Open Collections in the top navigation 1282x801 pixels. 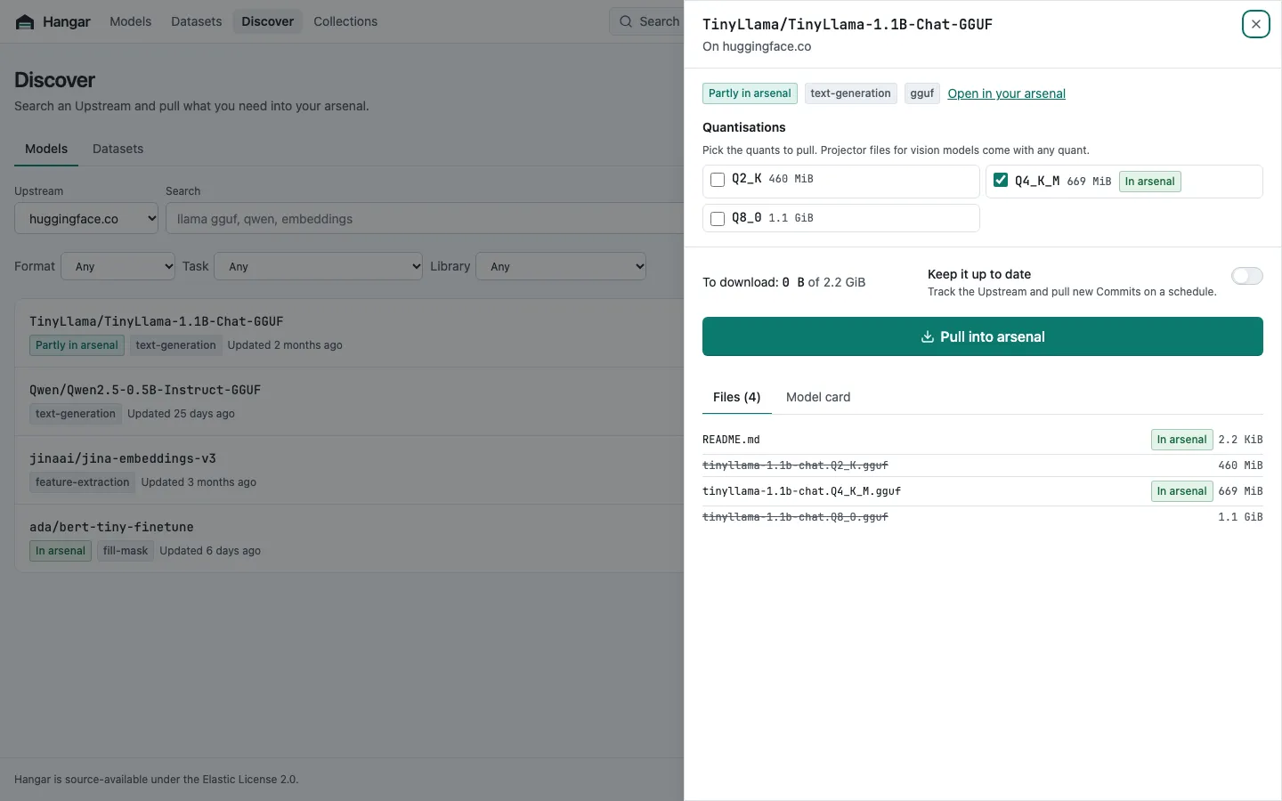click(x=345, y=21)
